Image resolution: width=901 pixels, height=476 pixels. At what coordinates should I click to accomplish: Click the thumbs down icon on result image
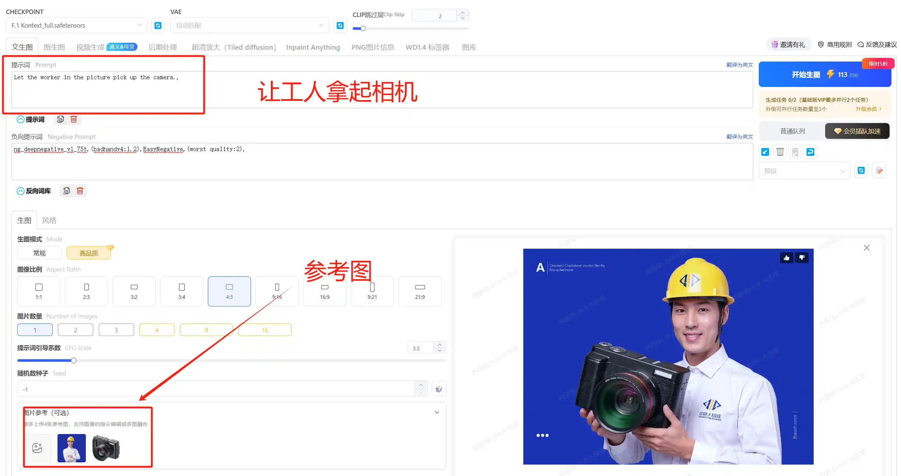(802, 258)
